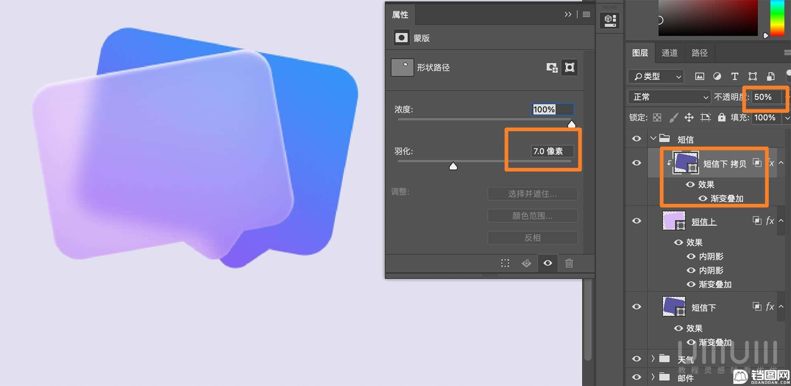Click the 蒙版 mask icon
This screenshot has height=386, width=791.
401,38
